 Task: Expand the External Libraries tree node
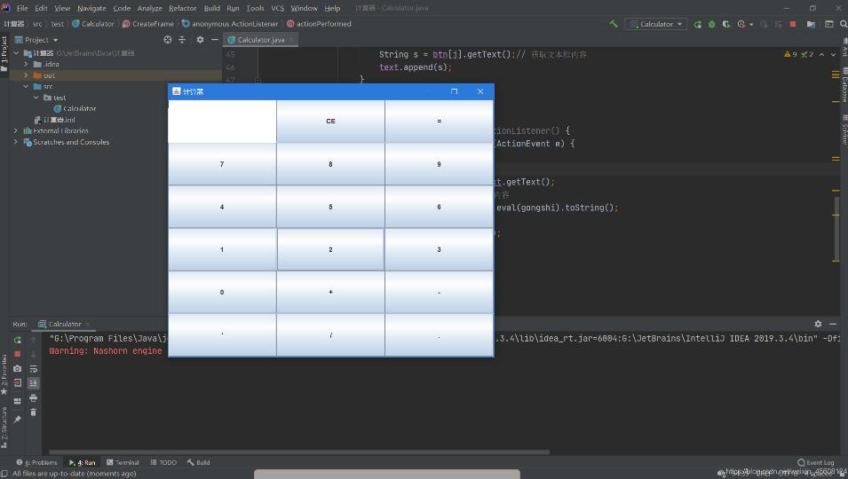pos(16,130)
